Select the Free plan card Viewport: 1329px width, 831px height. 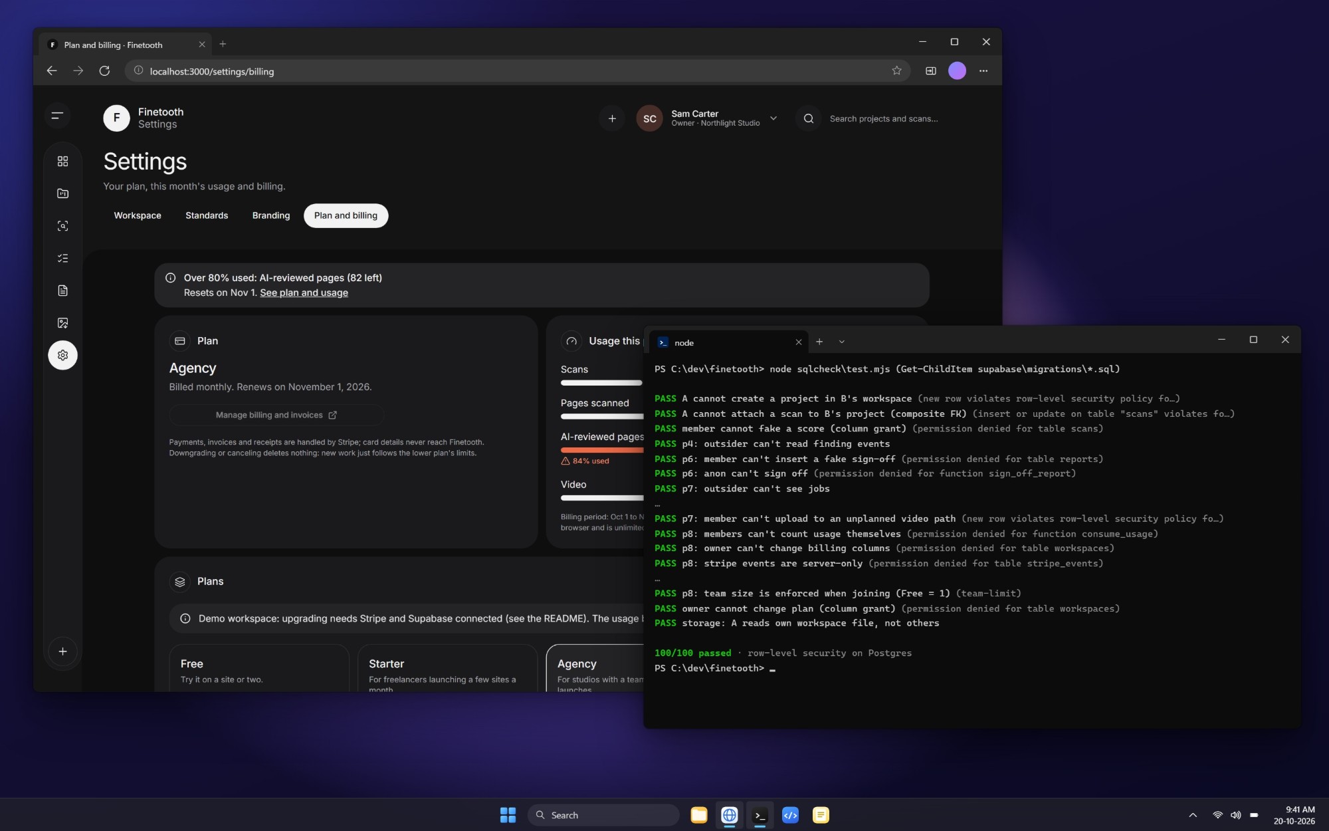pyautogui.click(x=259, y=668)
